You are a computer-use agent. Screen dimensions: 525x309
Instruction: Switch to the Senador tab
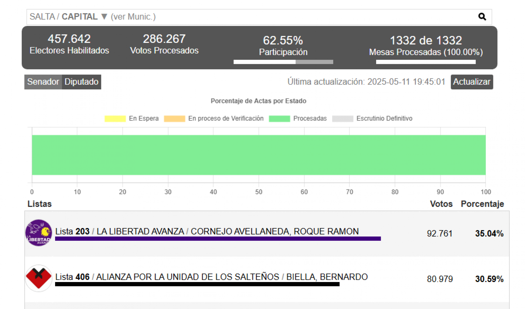(x=43, y=82)
